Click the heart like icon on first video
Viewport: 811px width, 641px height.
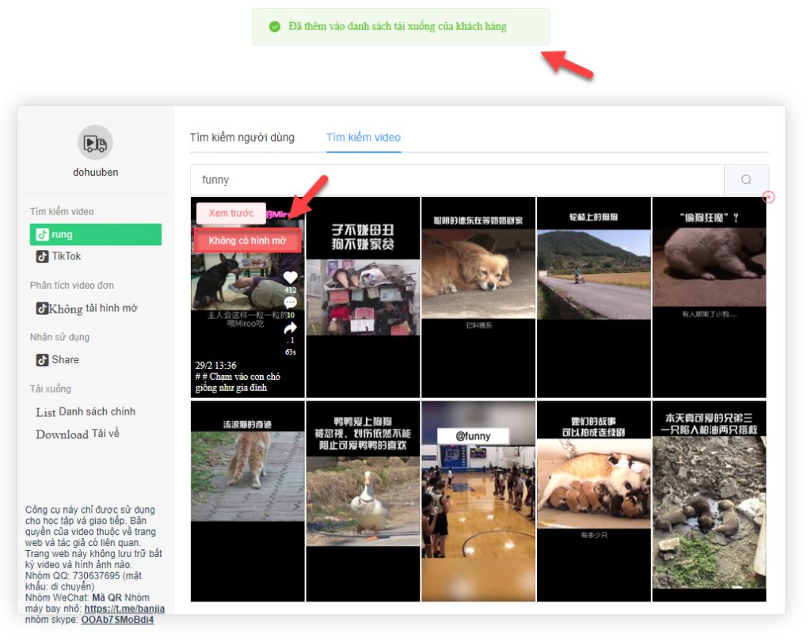click(291, 278)
